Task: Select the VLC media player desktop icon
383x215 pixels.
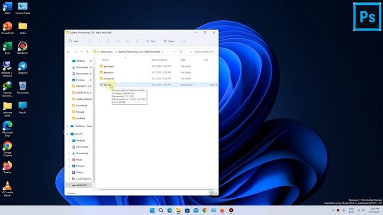Action: (7, 189)
